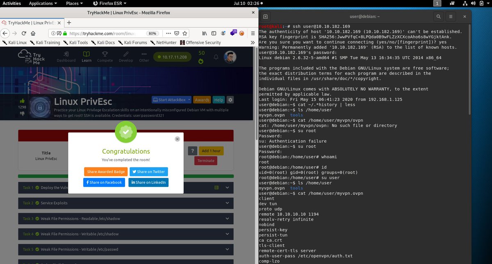492x264 pixels.
Task: Downvote the Linux PrivEsc room
Action: tap(22, 113)
